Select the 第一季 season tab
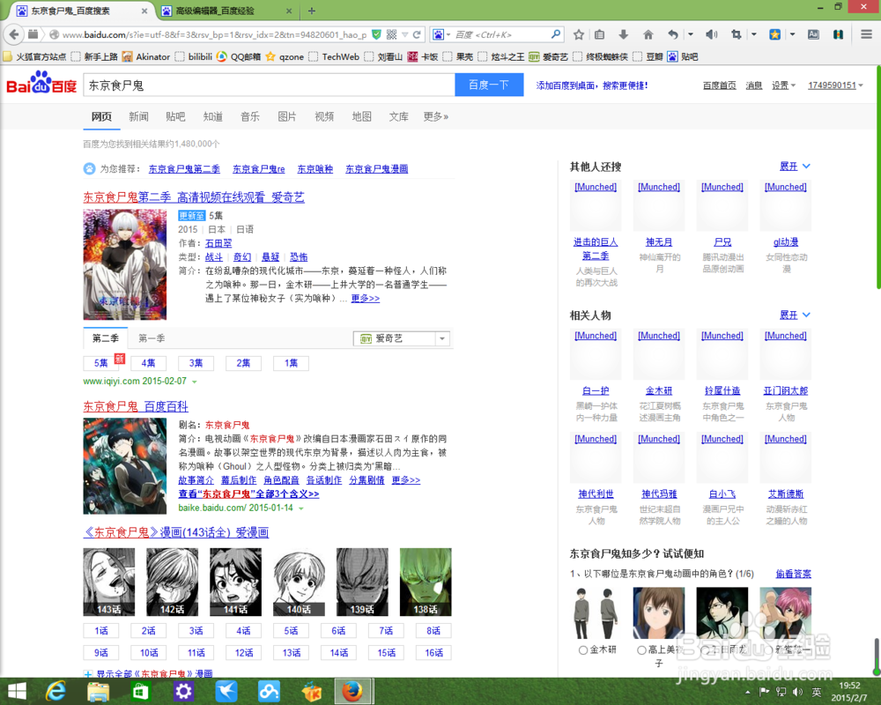 coord(152,338)
